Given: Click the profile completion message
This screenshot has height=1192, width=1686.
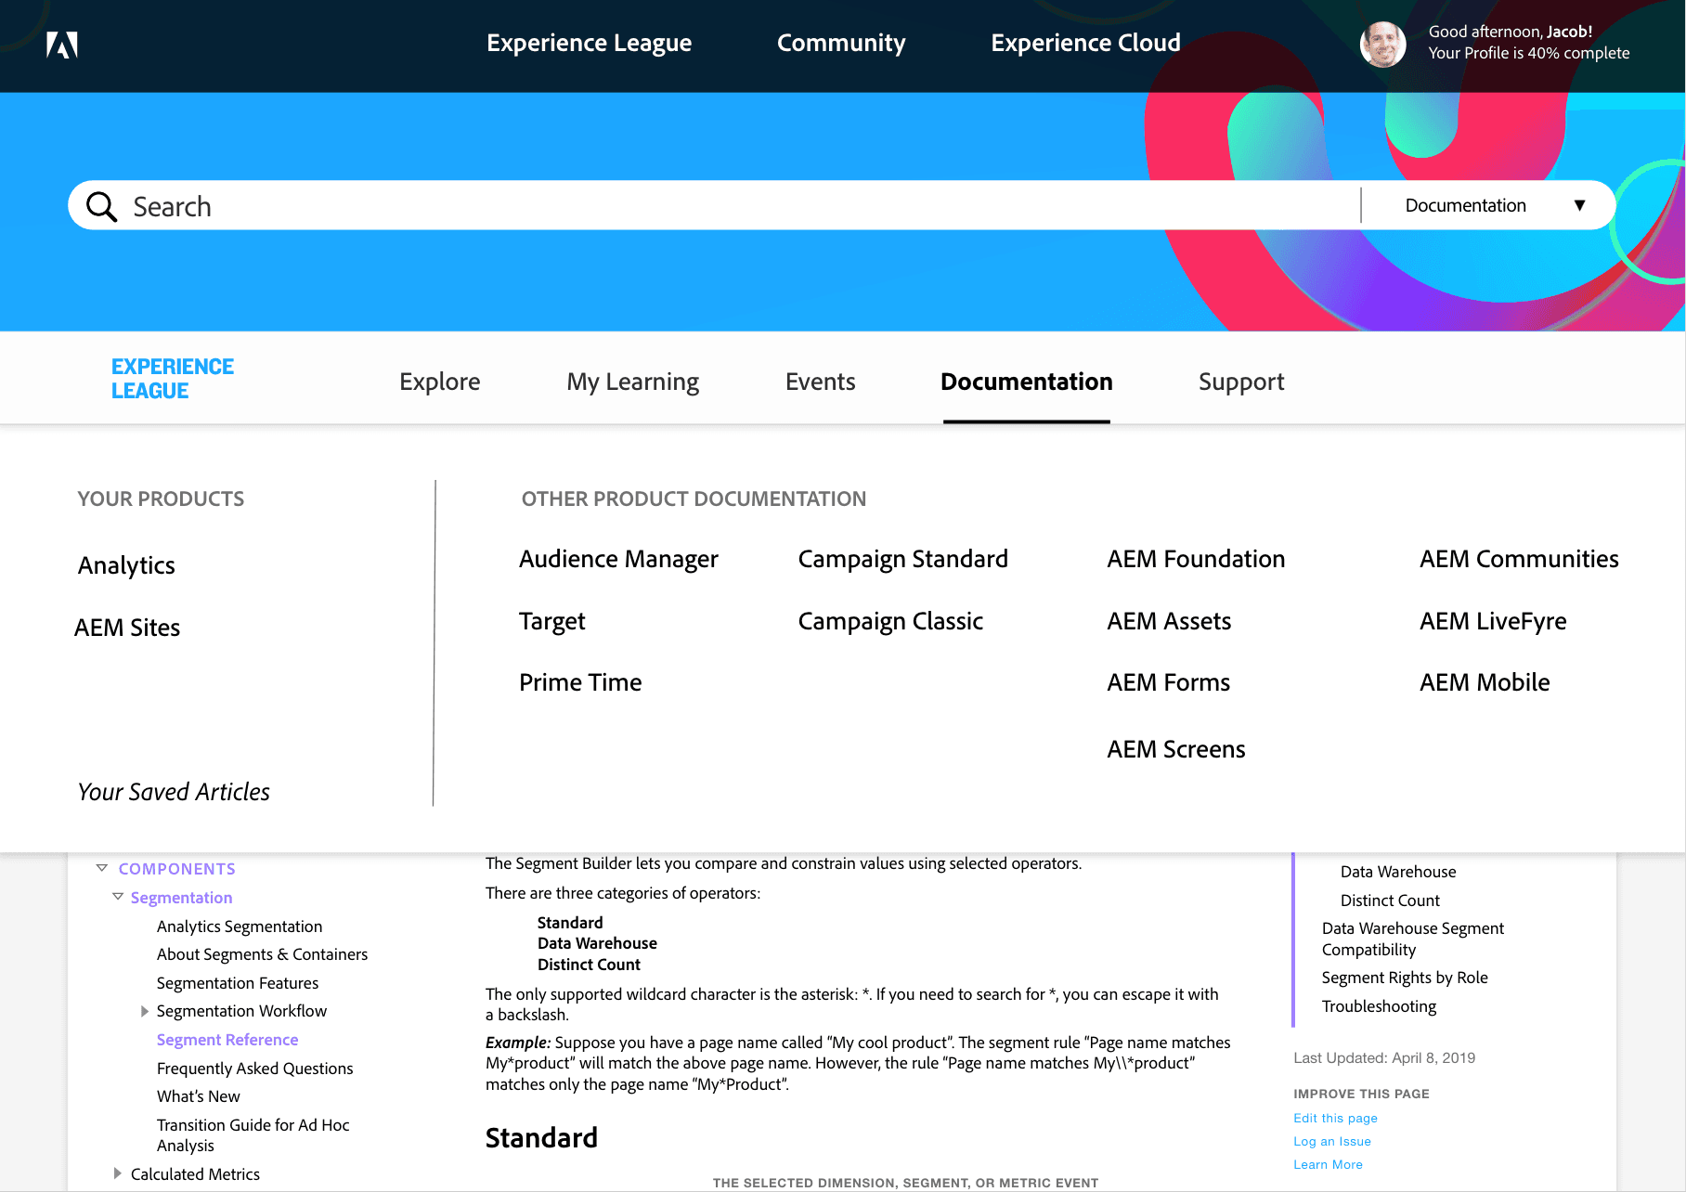Looking at the screenshot, I should click(1528, 53).
